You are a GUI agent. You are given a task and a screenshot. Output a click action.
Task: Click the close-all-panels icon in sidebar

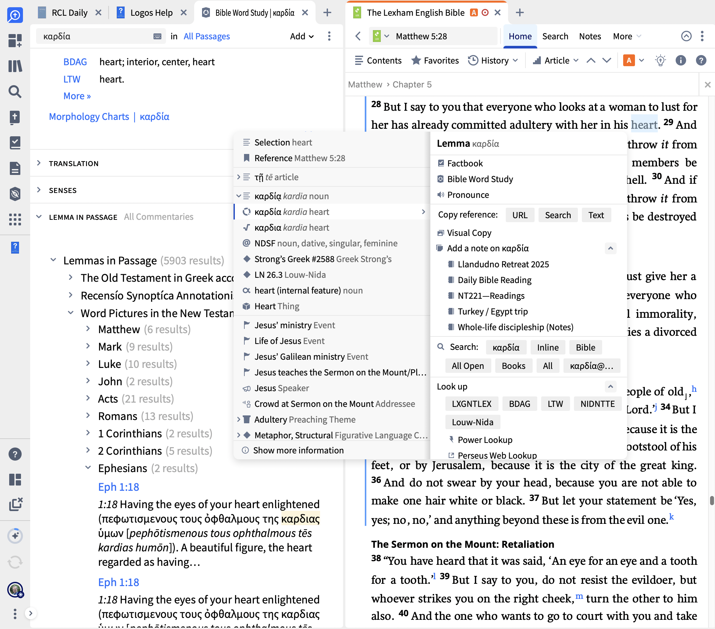pos(15,504)
